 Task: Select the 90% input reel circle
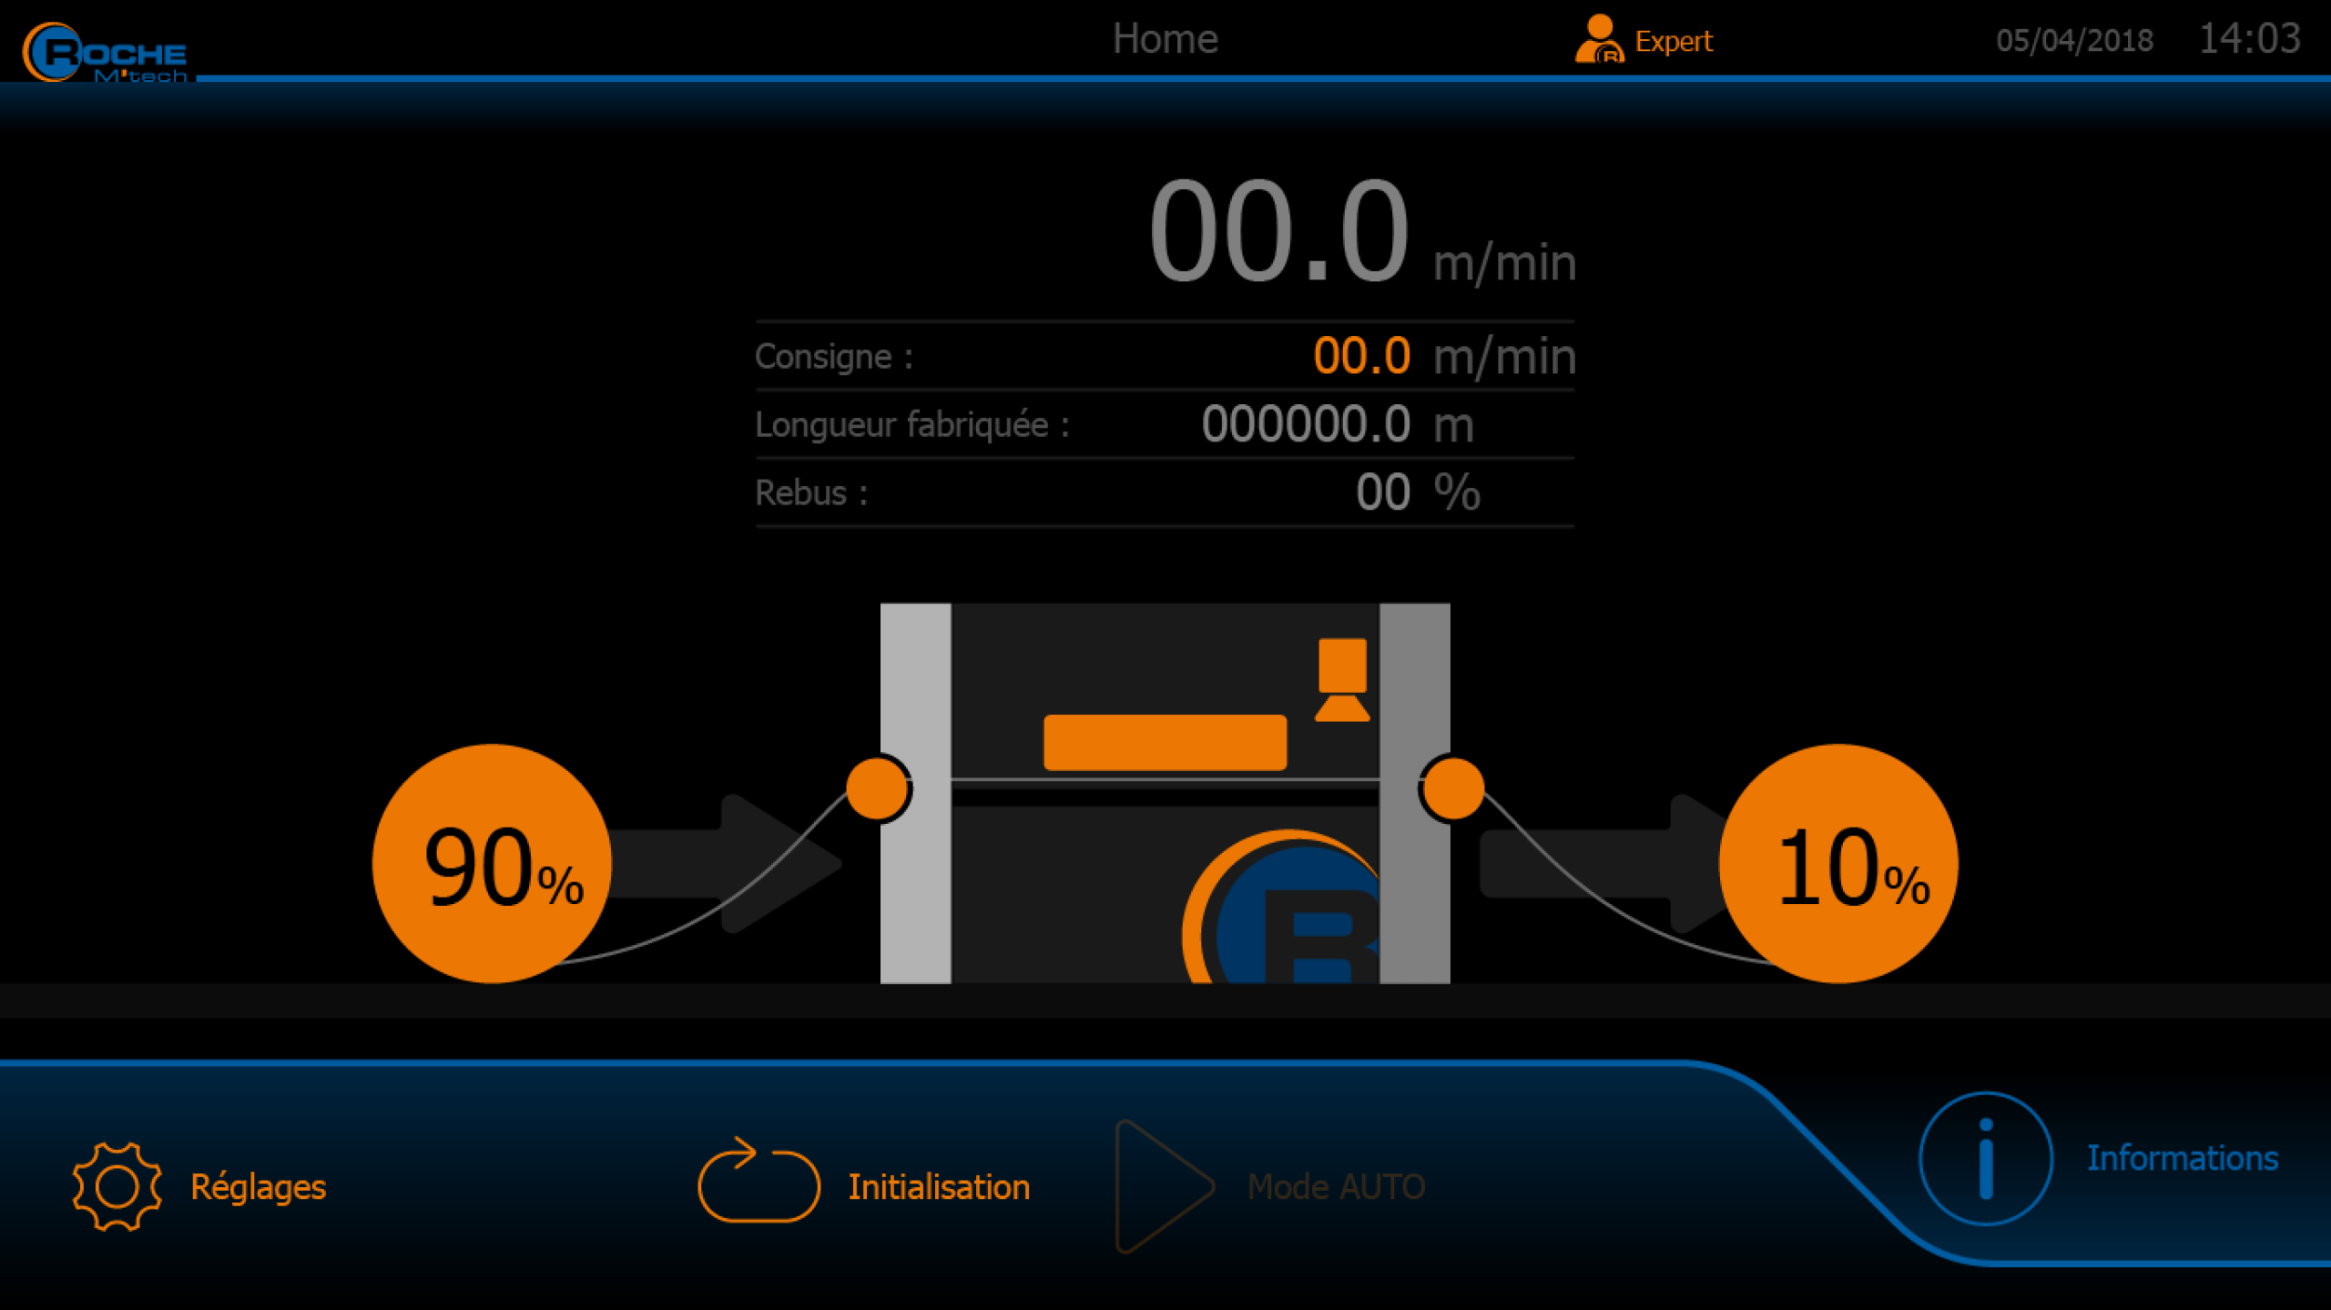[x=492, y=863]
